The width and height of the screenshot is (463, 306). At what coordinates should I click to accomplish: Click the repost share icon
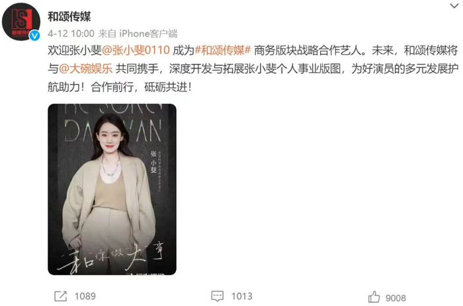pos(61,296)
